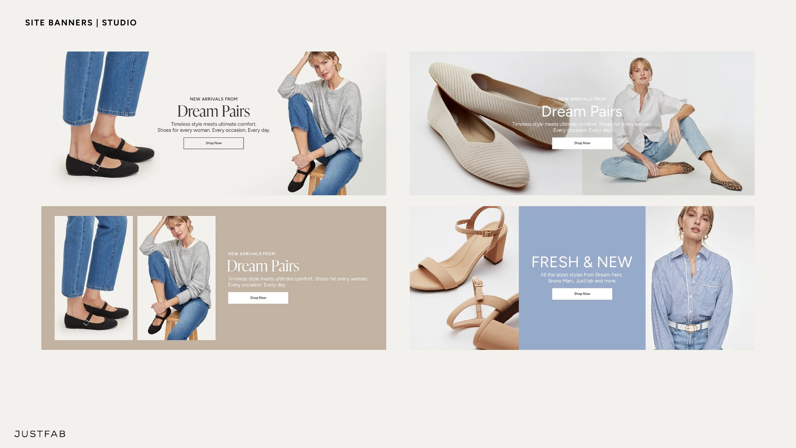
Task: Click the woman in blue striped shirt photo
Action: click(x=700, y=278)
